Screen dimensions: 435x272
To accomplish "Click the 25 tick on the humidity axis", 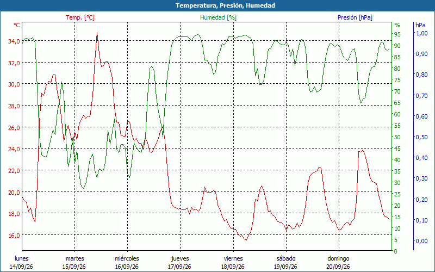I will 397,194.
